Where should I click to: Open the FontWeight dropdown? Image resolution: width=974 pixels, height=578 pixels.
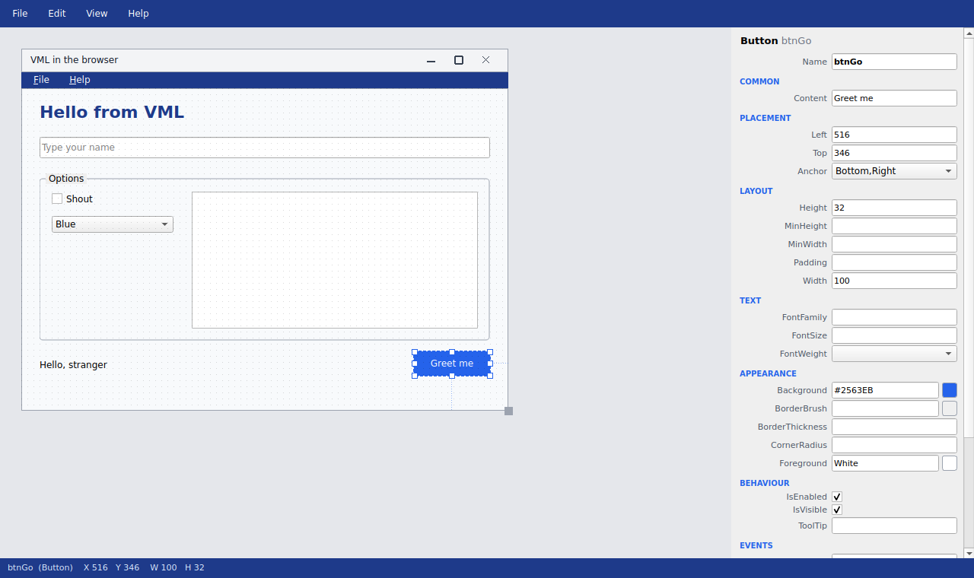coord(894,354)
